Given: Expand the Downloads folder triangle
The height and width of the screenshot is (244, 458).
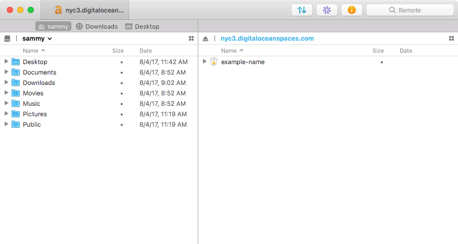Looking at the screenshot, I should point(6,82).
